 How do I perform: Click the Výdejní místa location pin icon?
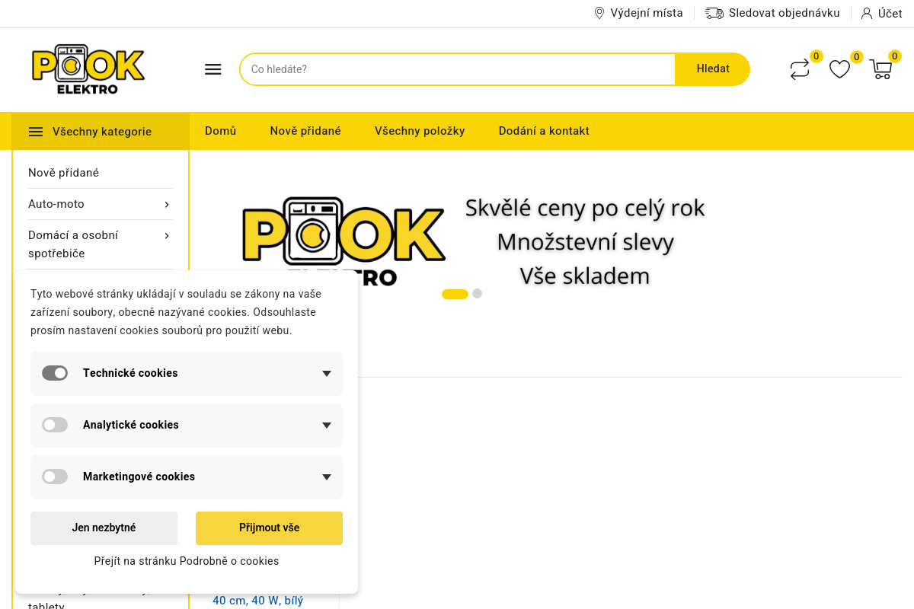pyautogui.click(x=599, y=13)
